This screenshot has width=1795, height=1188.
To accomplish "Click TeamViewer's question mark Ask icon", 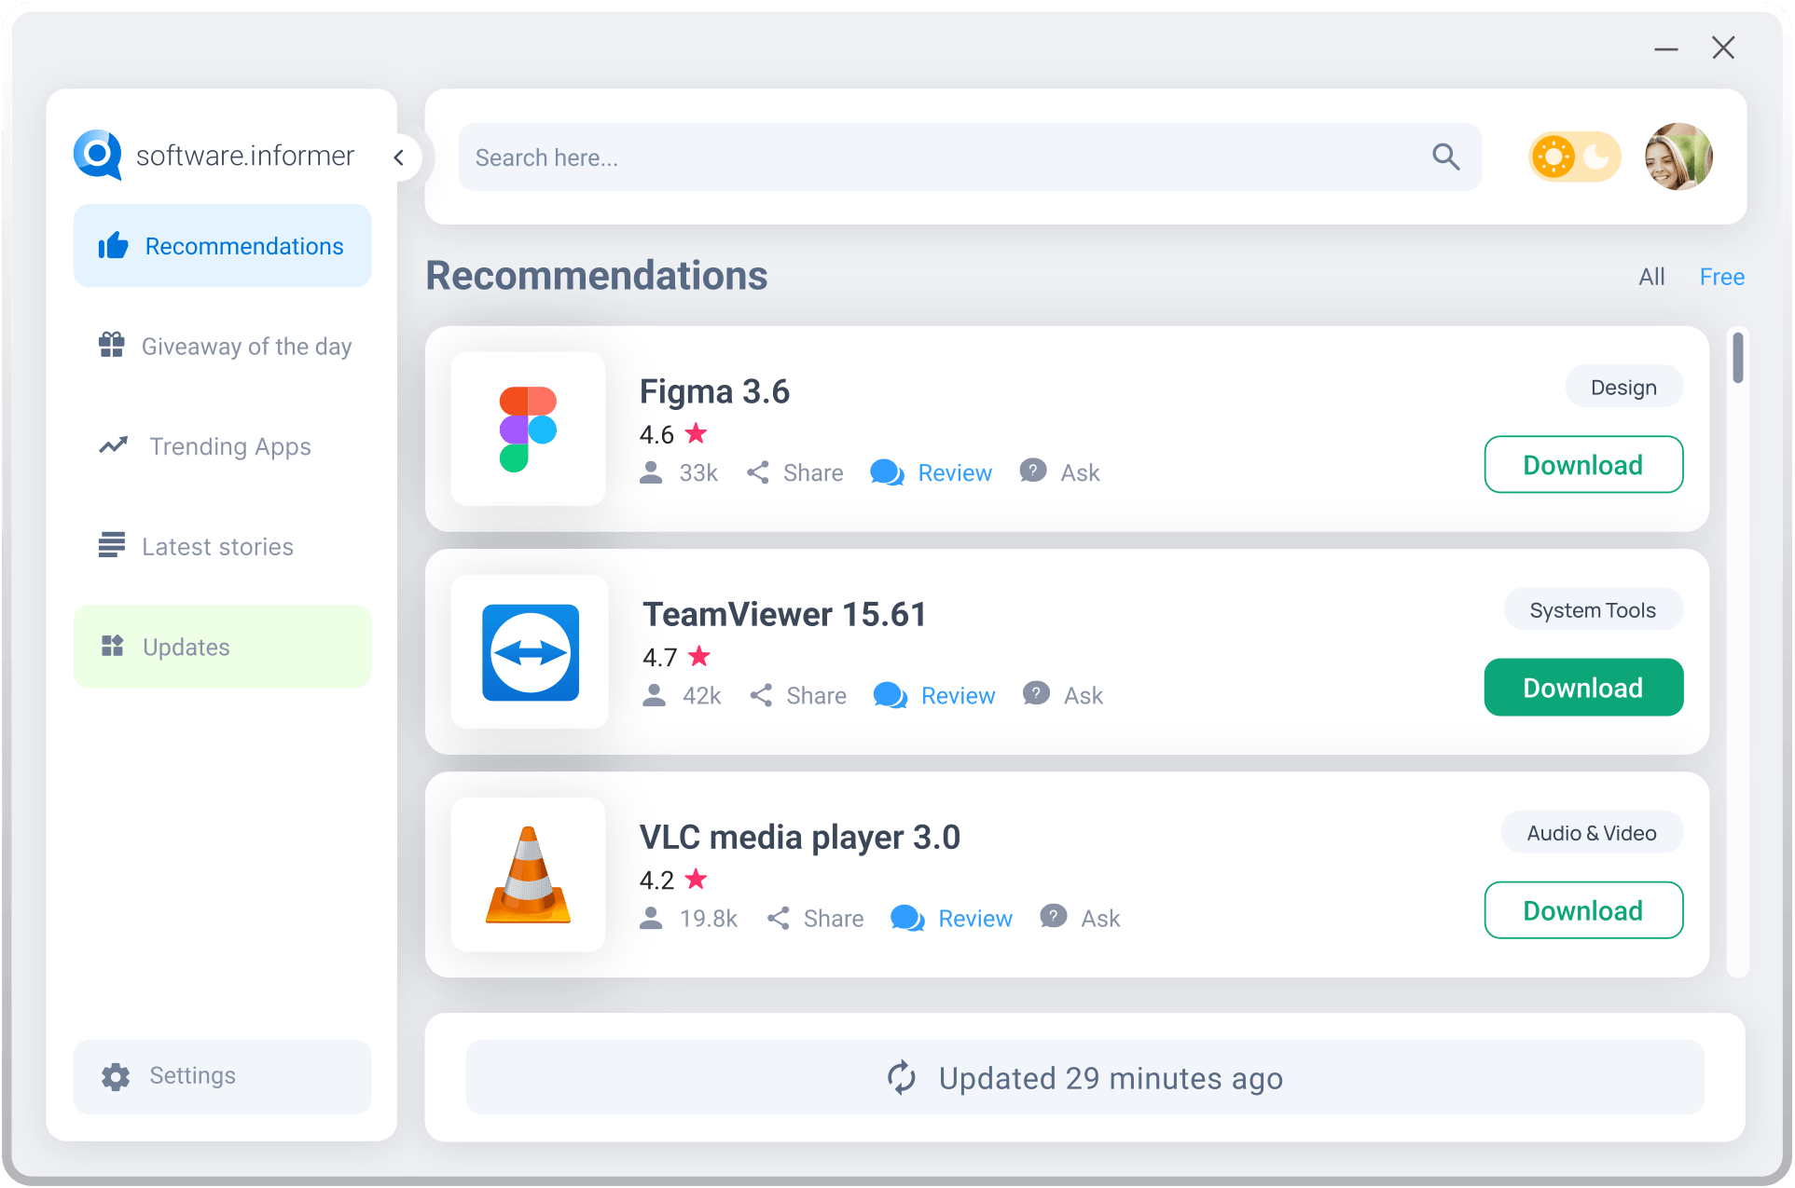I will (1036, 693).
